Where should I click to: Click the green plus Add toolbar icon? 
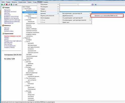click(2, 4)
